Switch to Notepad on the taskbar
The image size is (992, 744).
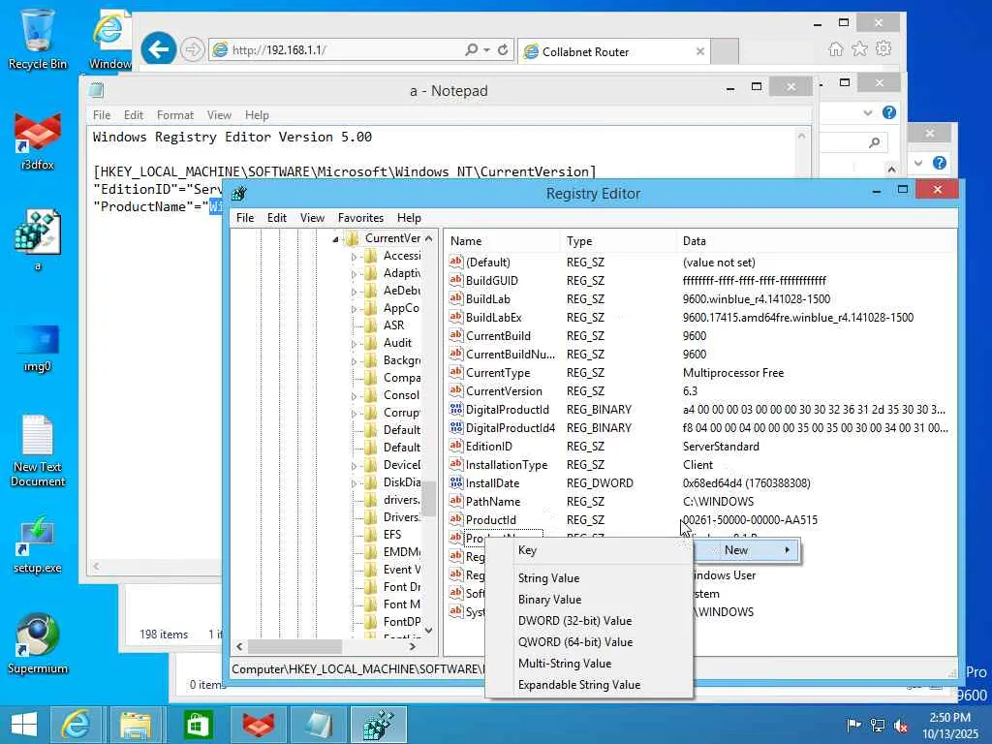click(318, 725)
